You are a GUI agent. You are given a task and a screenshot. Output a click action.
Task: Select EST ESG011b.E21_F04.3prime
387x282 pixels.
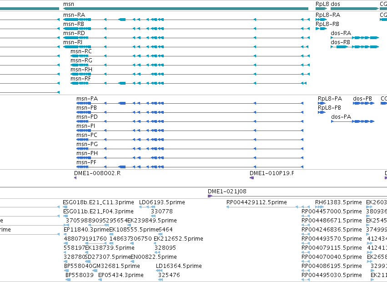tap(98, 211)
